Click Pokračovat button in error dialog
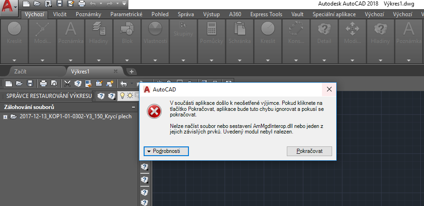Viewport: 424px width, 206px height. click(x=309, y=151)
